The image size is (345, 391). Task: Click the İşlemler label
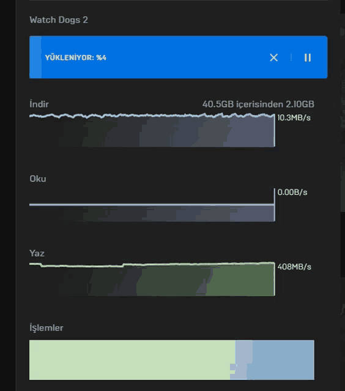46,328
